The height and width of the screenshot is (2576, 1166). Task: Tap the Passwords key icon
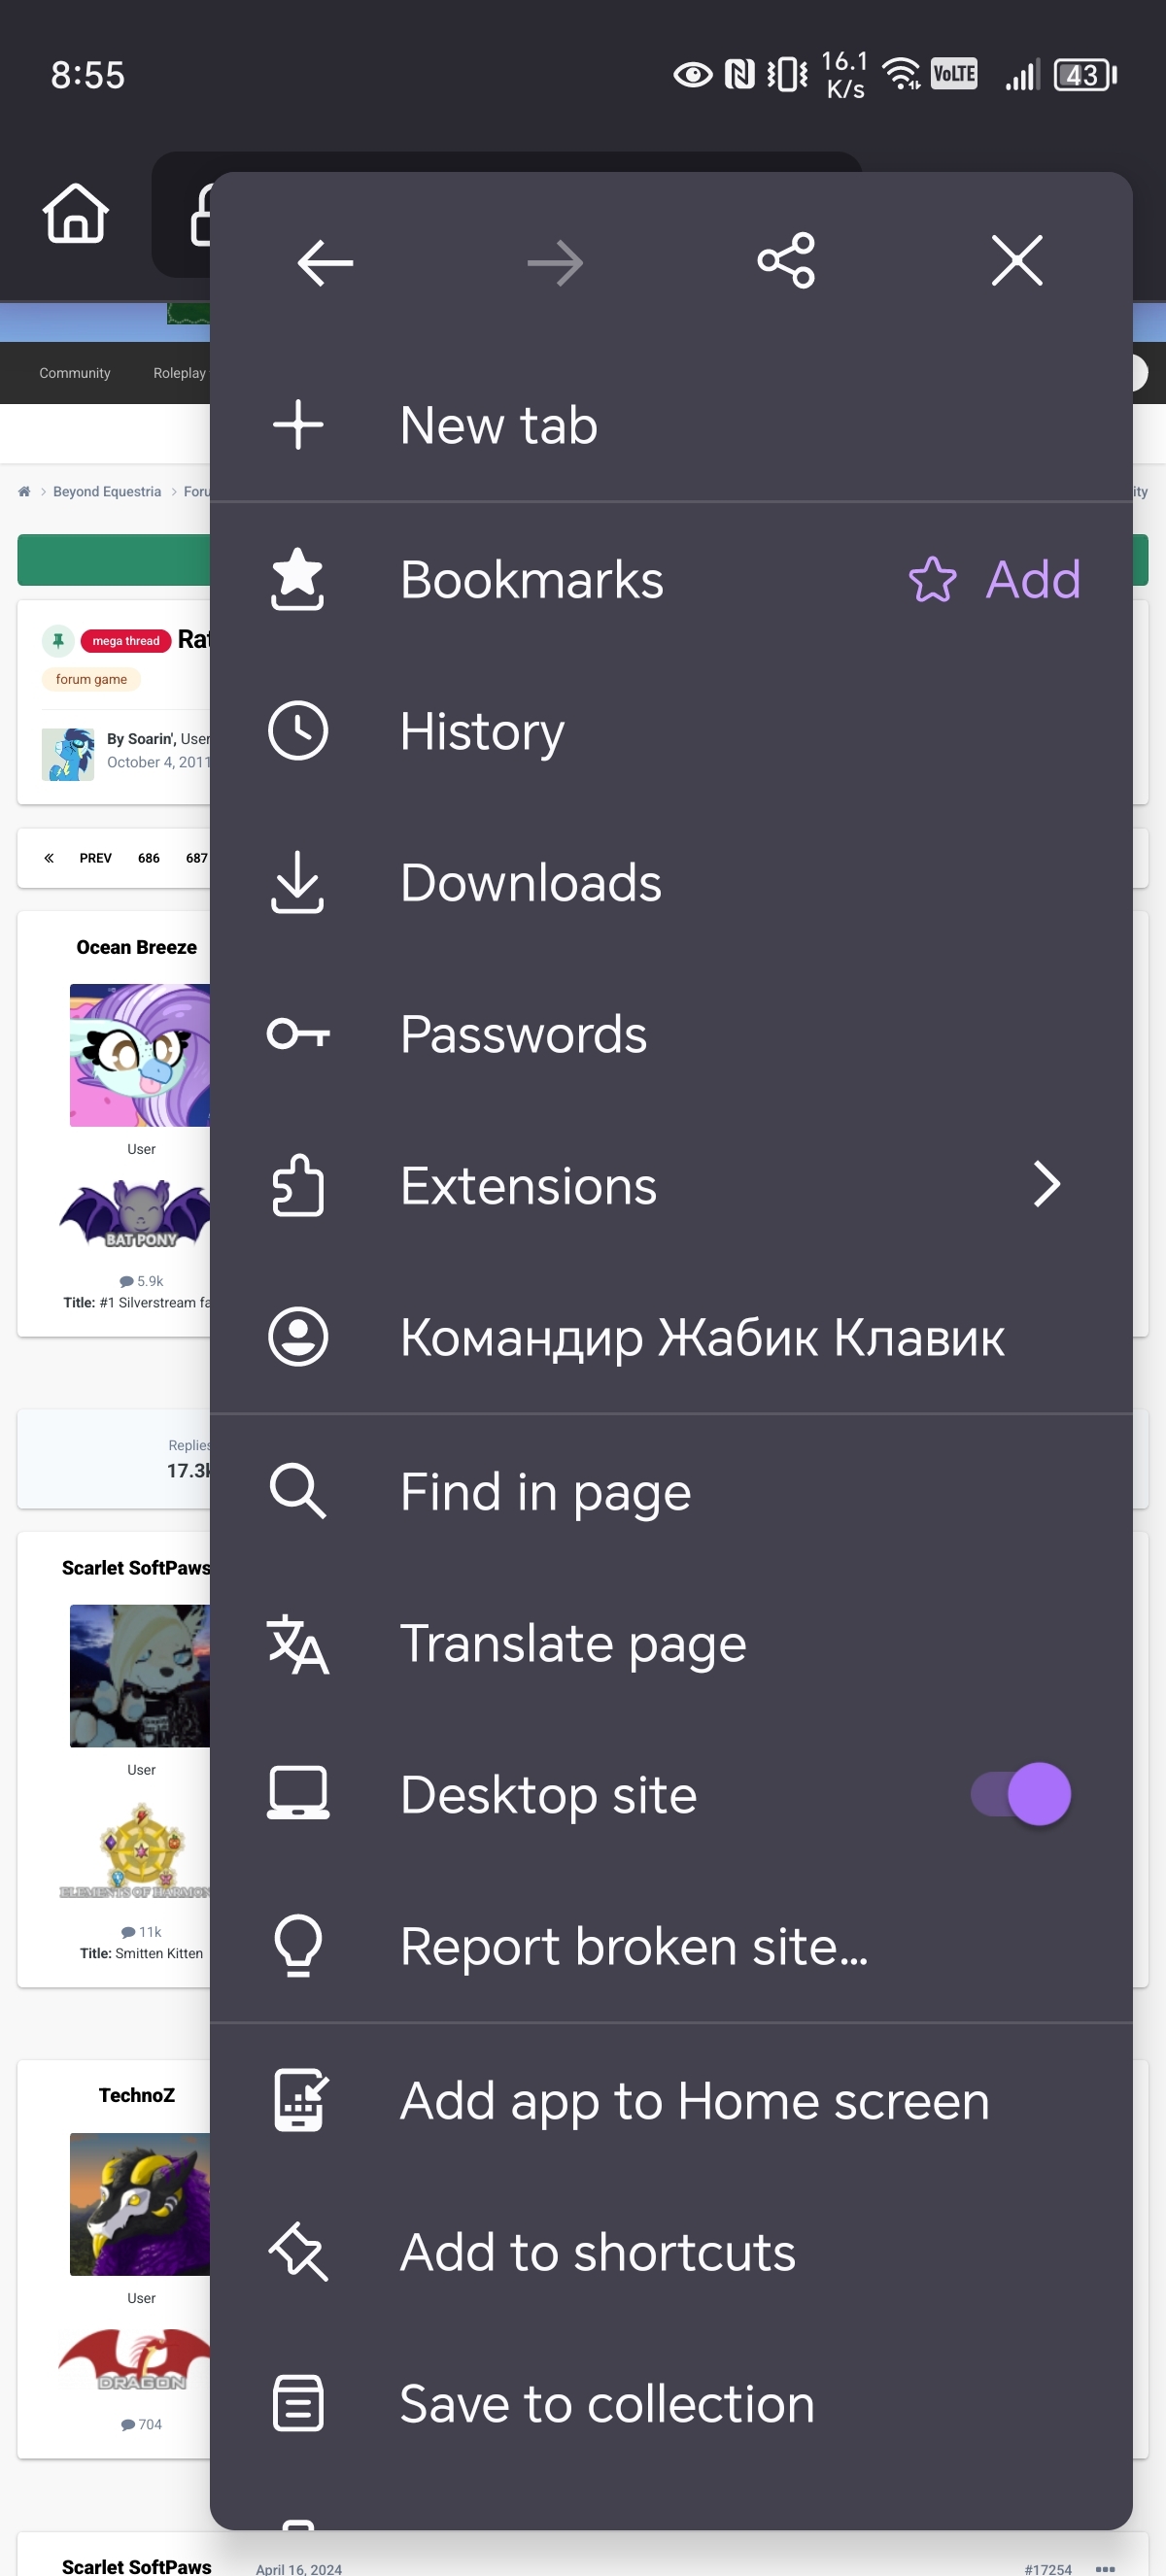point(298,1033)
